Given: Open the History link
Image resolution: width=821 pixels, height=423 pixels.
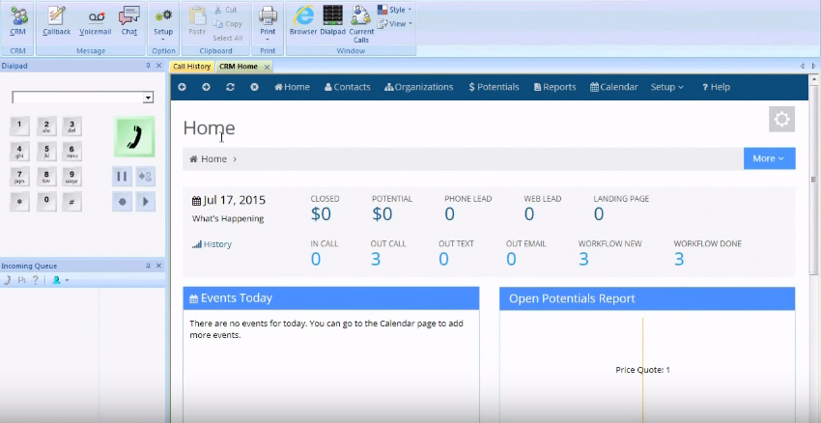Looking at the screenshot, I should pos(216,244).
